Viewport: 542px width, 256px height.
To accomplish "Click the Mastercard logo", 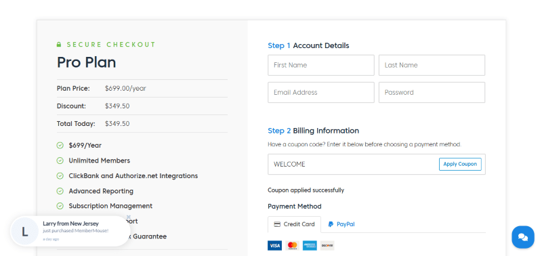I will pos(293,246).
